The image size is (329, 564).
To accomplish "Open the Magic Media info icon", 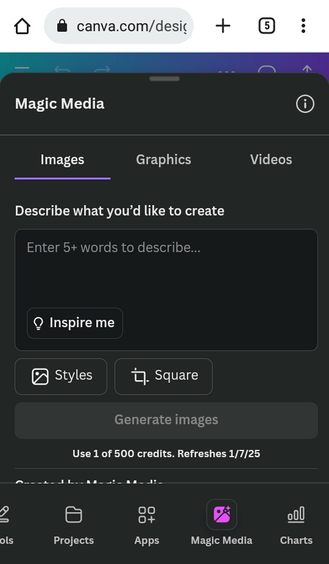I will tap(305, 104).
